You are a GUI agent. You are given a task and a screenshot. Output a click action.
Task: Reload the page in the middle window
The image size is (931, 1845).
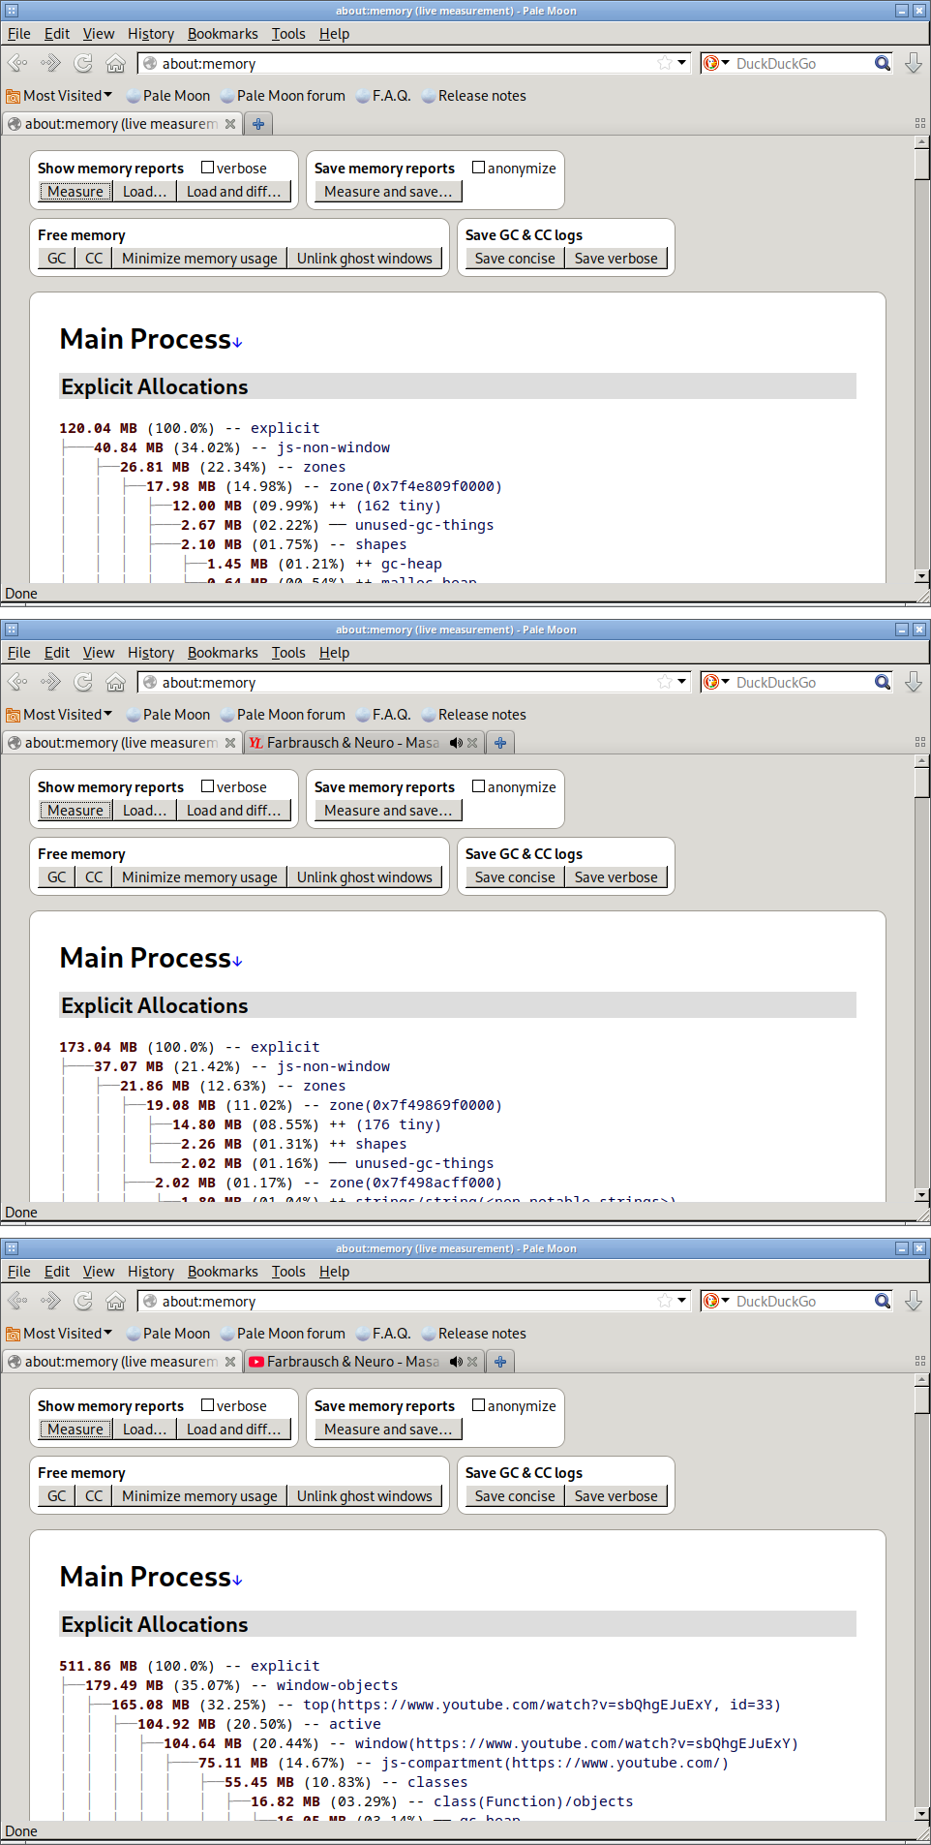[83, 682]
